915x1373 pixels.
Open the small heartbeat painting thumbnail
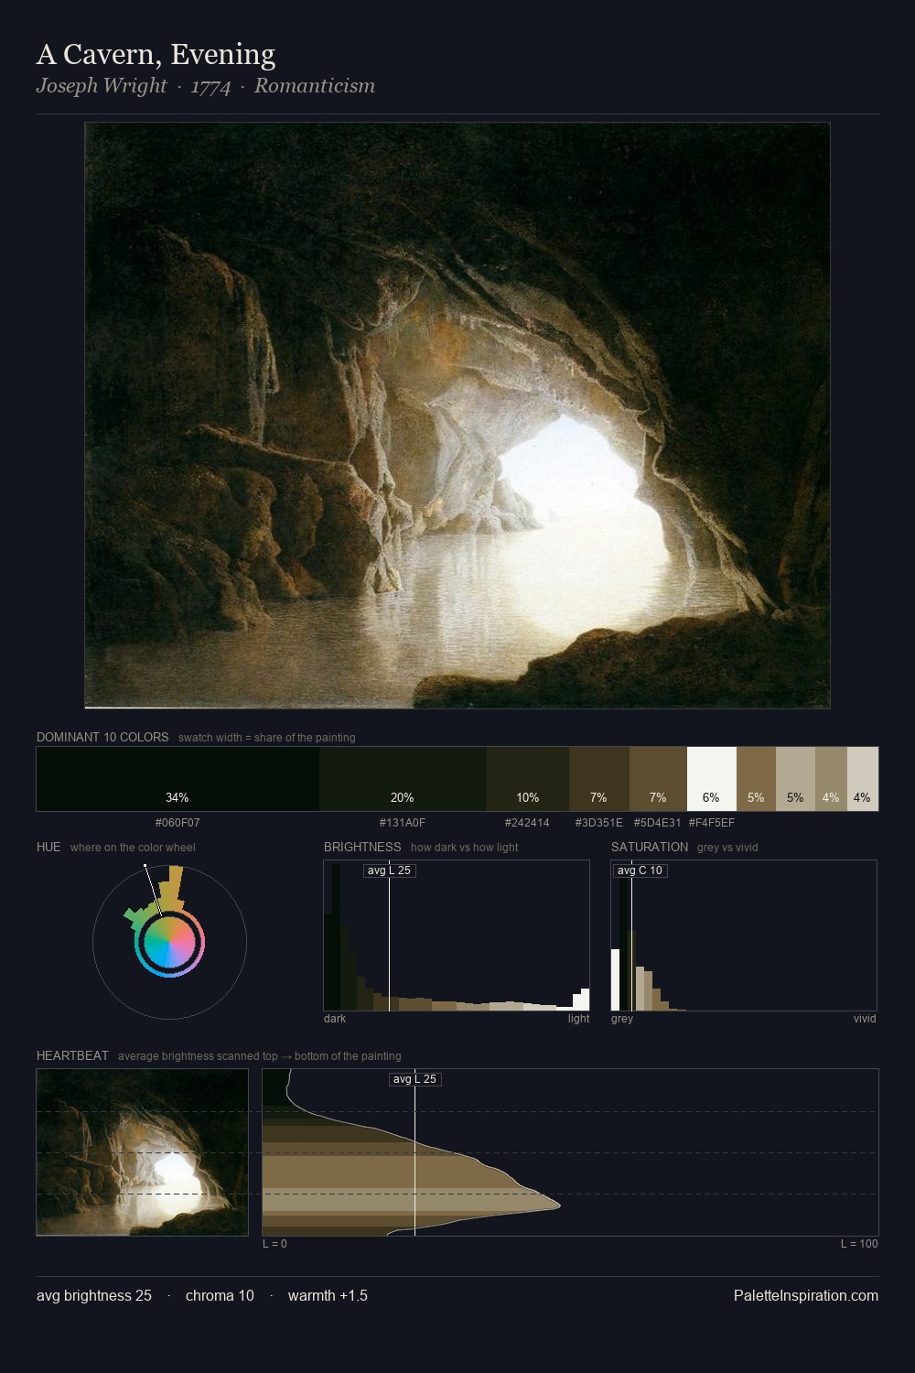(x=142, y=1152)
